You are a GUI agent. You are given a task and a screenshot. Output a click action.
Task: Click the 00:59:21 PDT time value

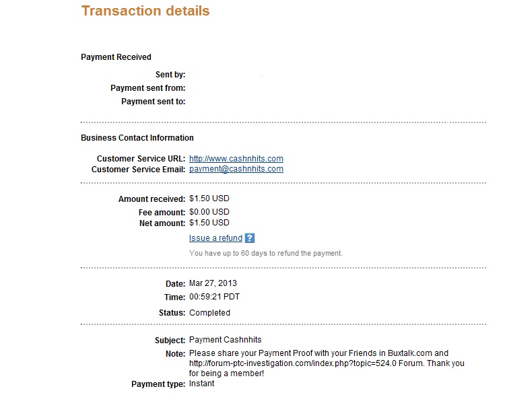(213, 297)
